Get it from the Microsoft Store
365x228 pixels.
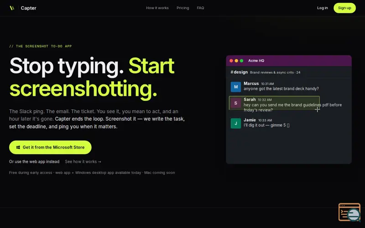(x=50, y=147)
